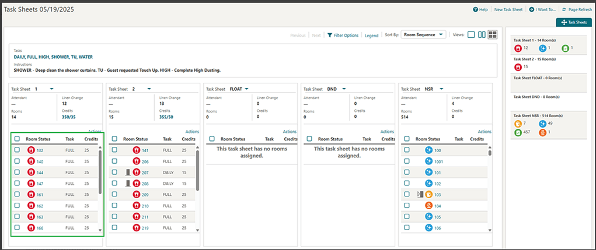Expand the Task Sheet 1 dropdown arrow
Image resolution: width=596 pixels, height=250 pixels.
pyautogui.click(x=51, y=89)
